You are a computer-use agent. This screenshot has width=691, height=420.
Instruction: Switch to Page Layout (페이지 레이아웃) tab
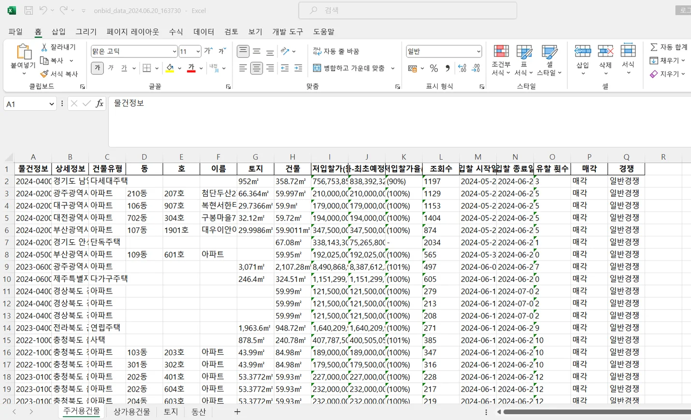click(x=133, y=31)
